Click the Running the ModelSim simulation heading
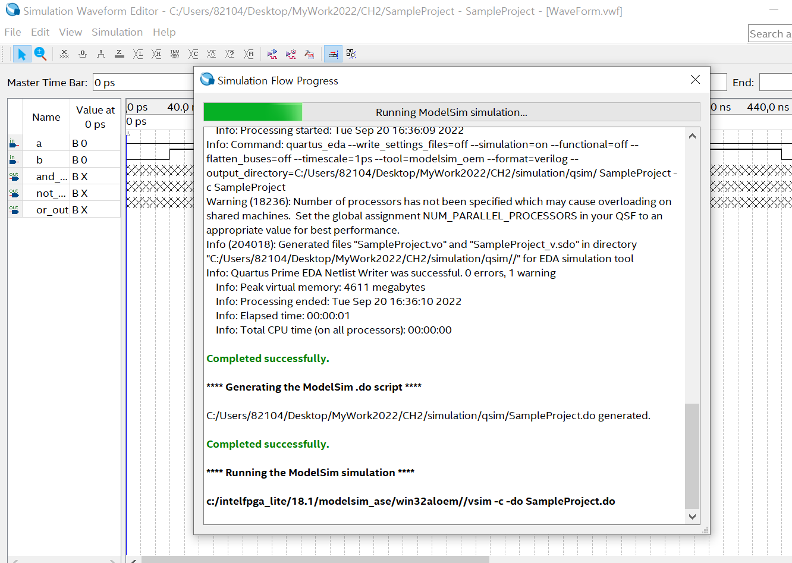The height and width of the screenshot is (563, 792). (x=310, y=473)
